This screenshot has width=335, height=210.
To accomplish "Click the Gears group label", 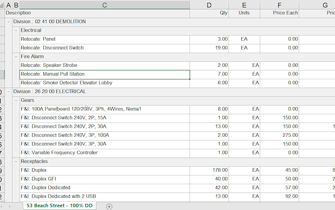I will [28, 100].
